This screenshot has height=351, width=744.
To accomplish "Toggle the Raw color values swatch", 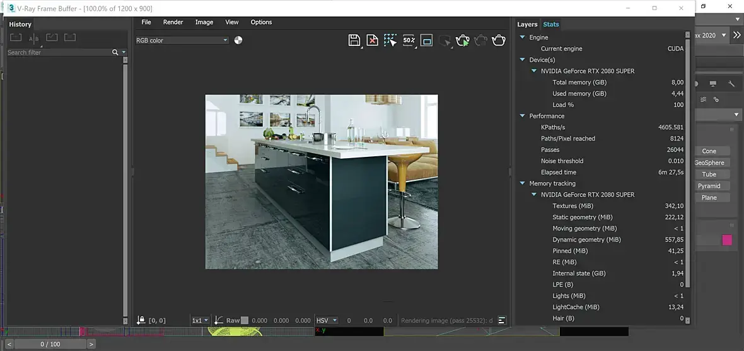I will click(x=245, y=320).
